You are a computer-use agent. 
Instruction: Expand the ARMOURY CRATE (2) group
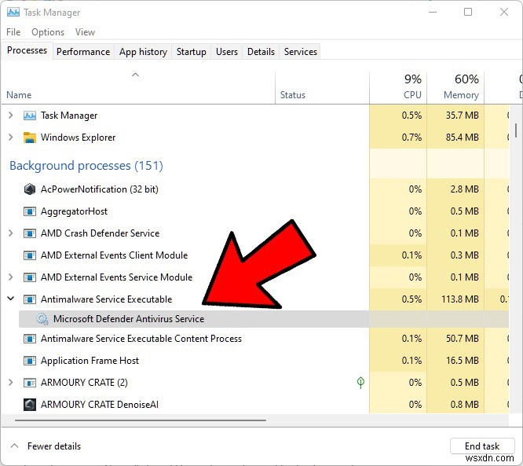(11, 383)
